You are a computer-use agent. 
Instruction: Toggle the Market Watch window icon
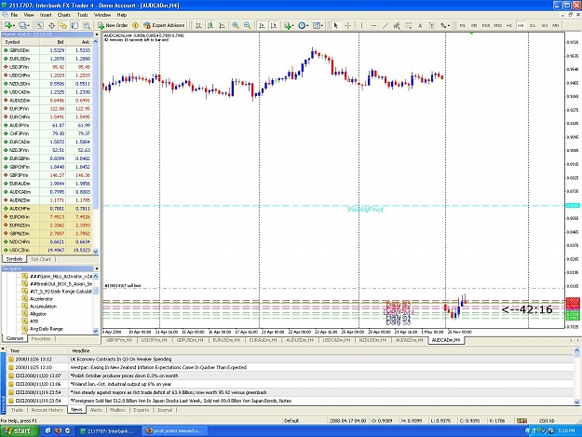coord(40,25)
